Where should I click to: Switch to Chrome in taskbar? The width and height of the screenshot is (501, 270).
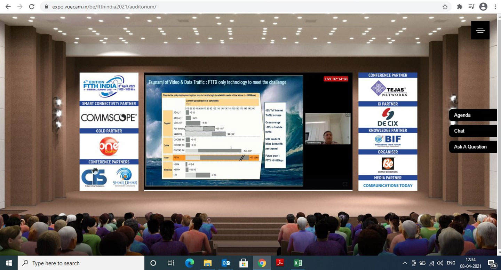[x=262, y=263]
